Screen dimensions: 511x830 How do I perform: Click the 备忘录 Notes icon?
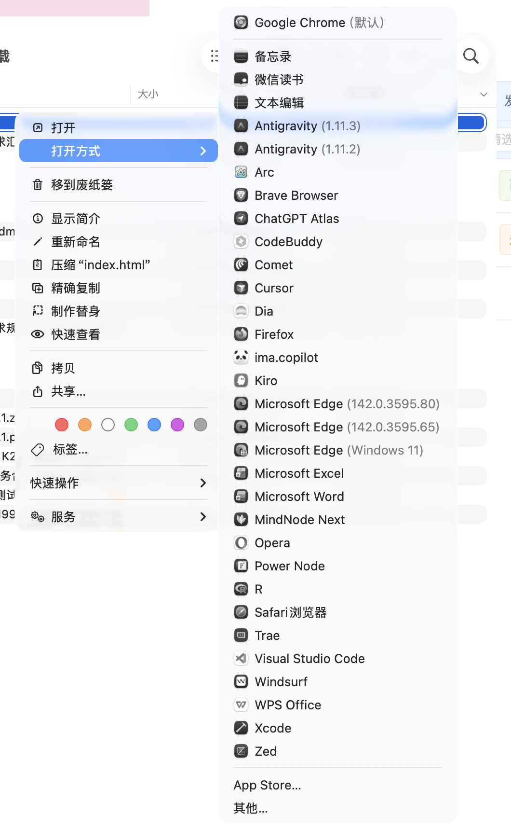pyautogui.click(x=241, y=56)
